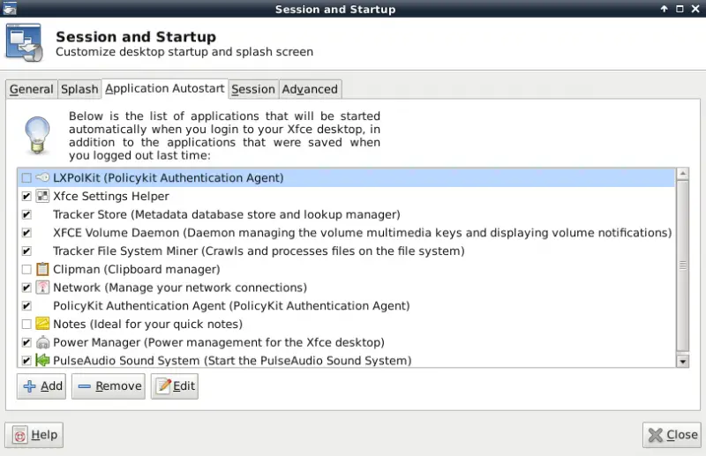The width and height of the screenshot is (706, 456).
Task: Click the yellow Notes icon
Action: click(x=42, y=324)
